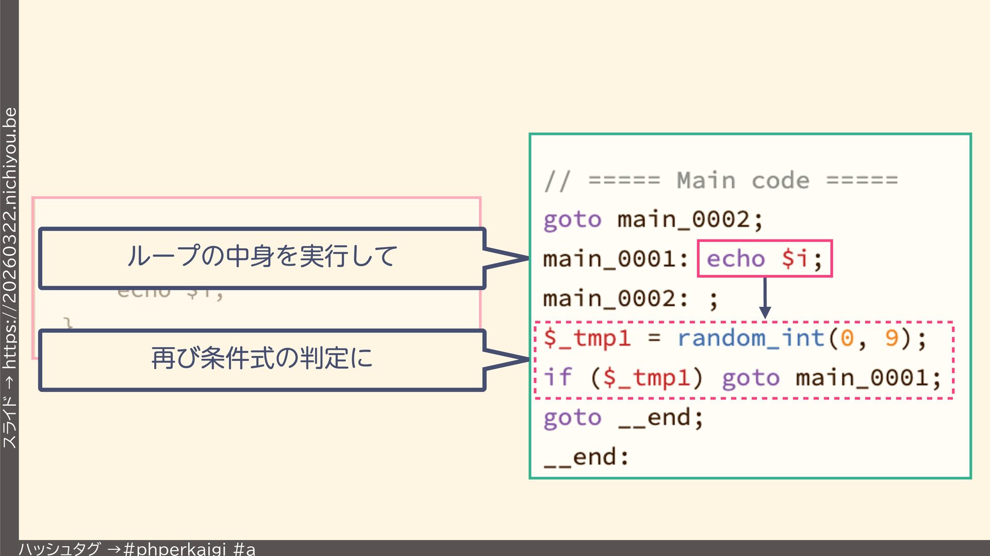Viewport: 990px width, 556px height.
Task: Click the callout 'ループの中身を実行して'
Action: (x=262, y=257)
